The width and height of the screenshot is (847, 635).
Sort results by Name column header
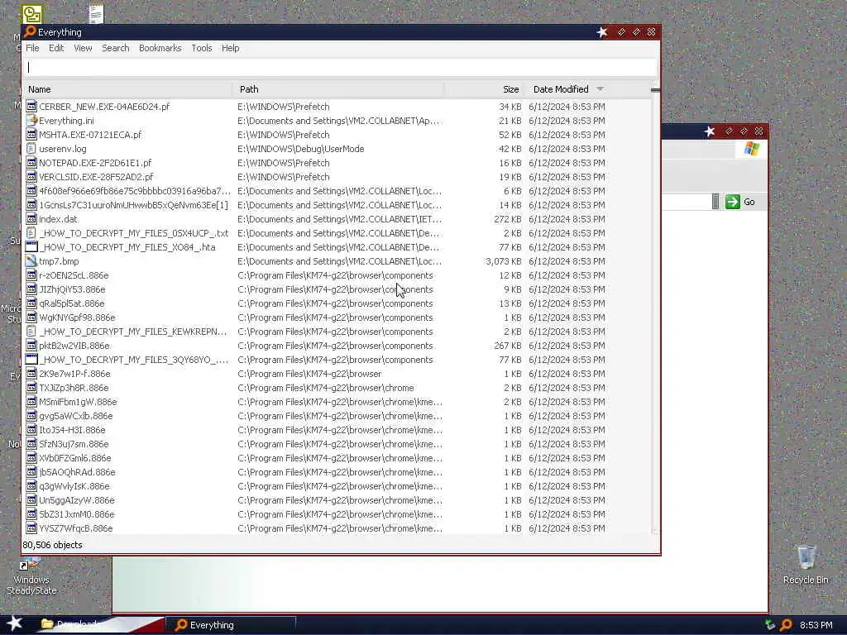pos(127,89)
